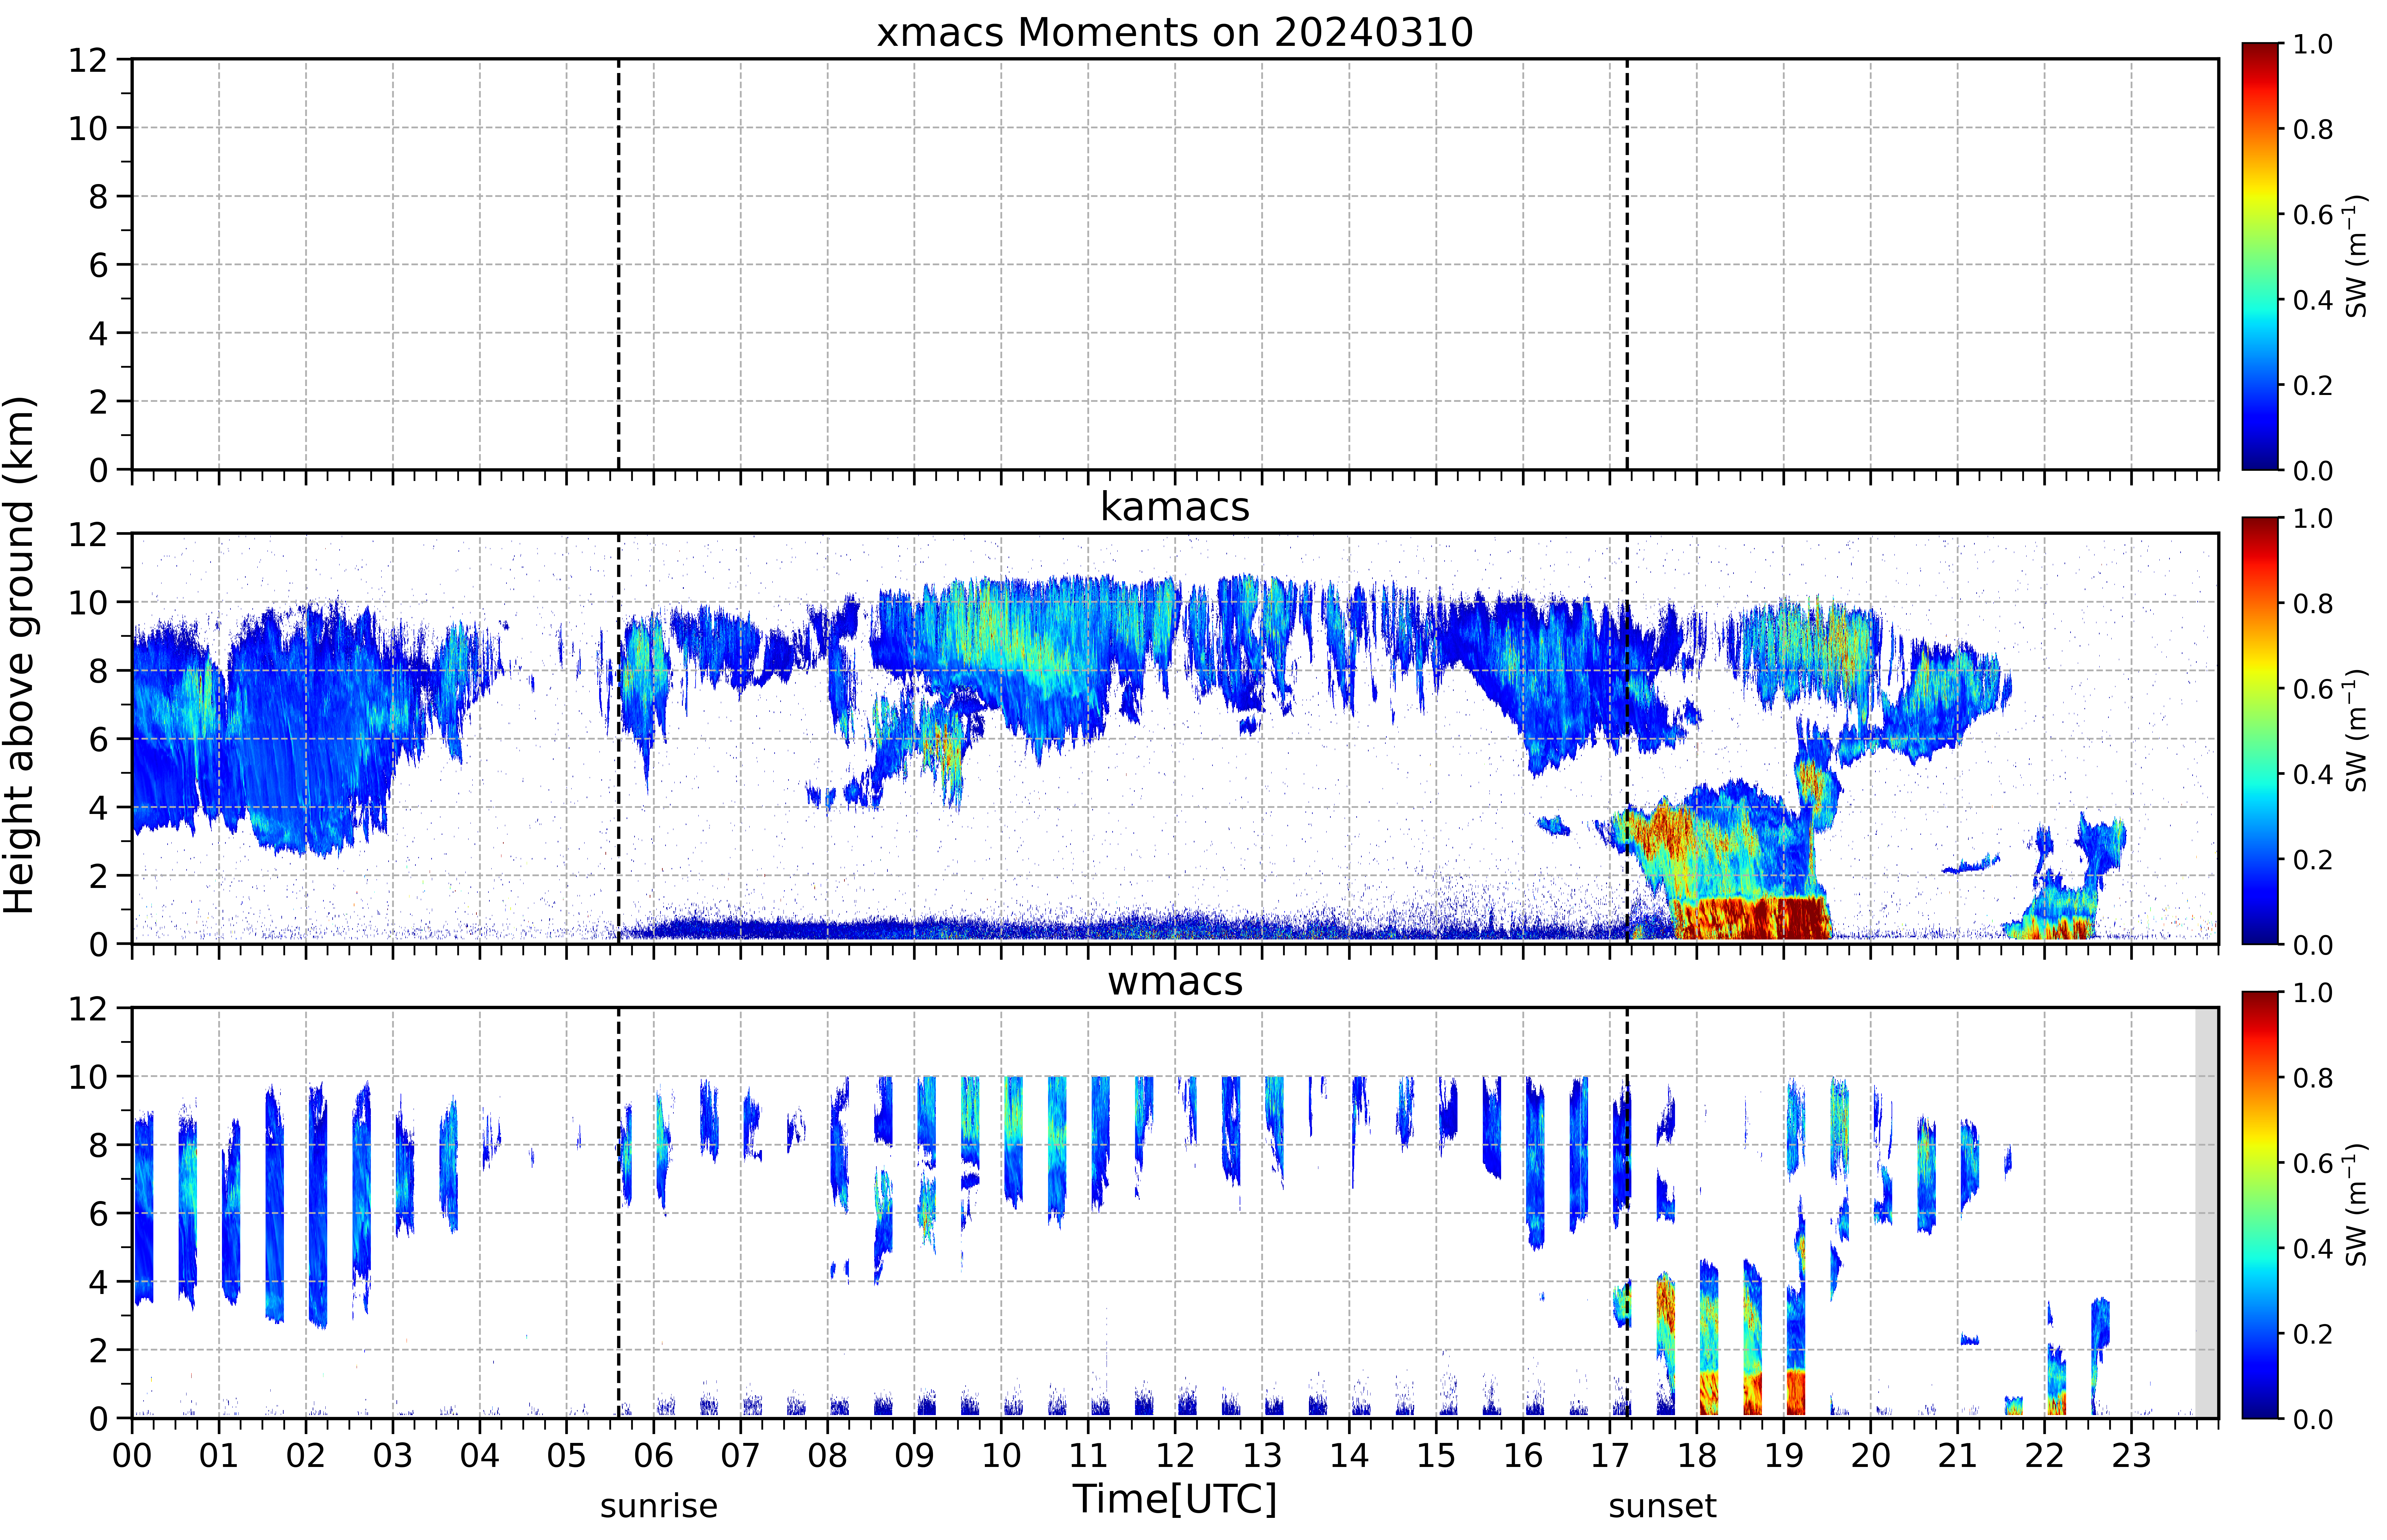
Task: Click the red high-SW patch near 18:30 in kamacs
Action: (1751, 918)
